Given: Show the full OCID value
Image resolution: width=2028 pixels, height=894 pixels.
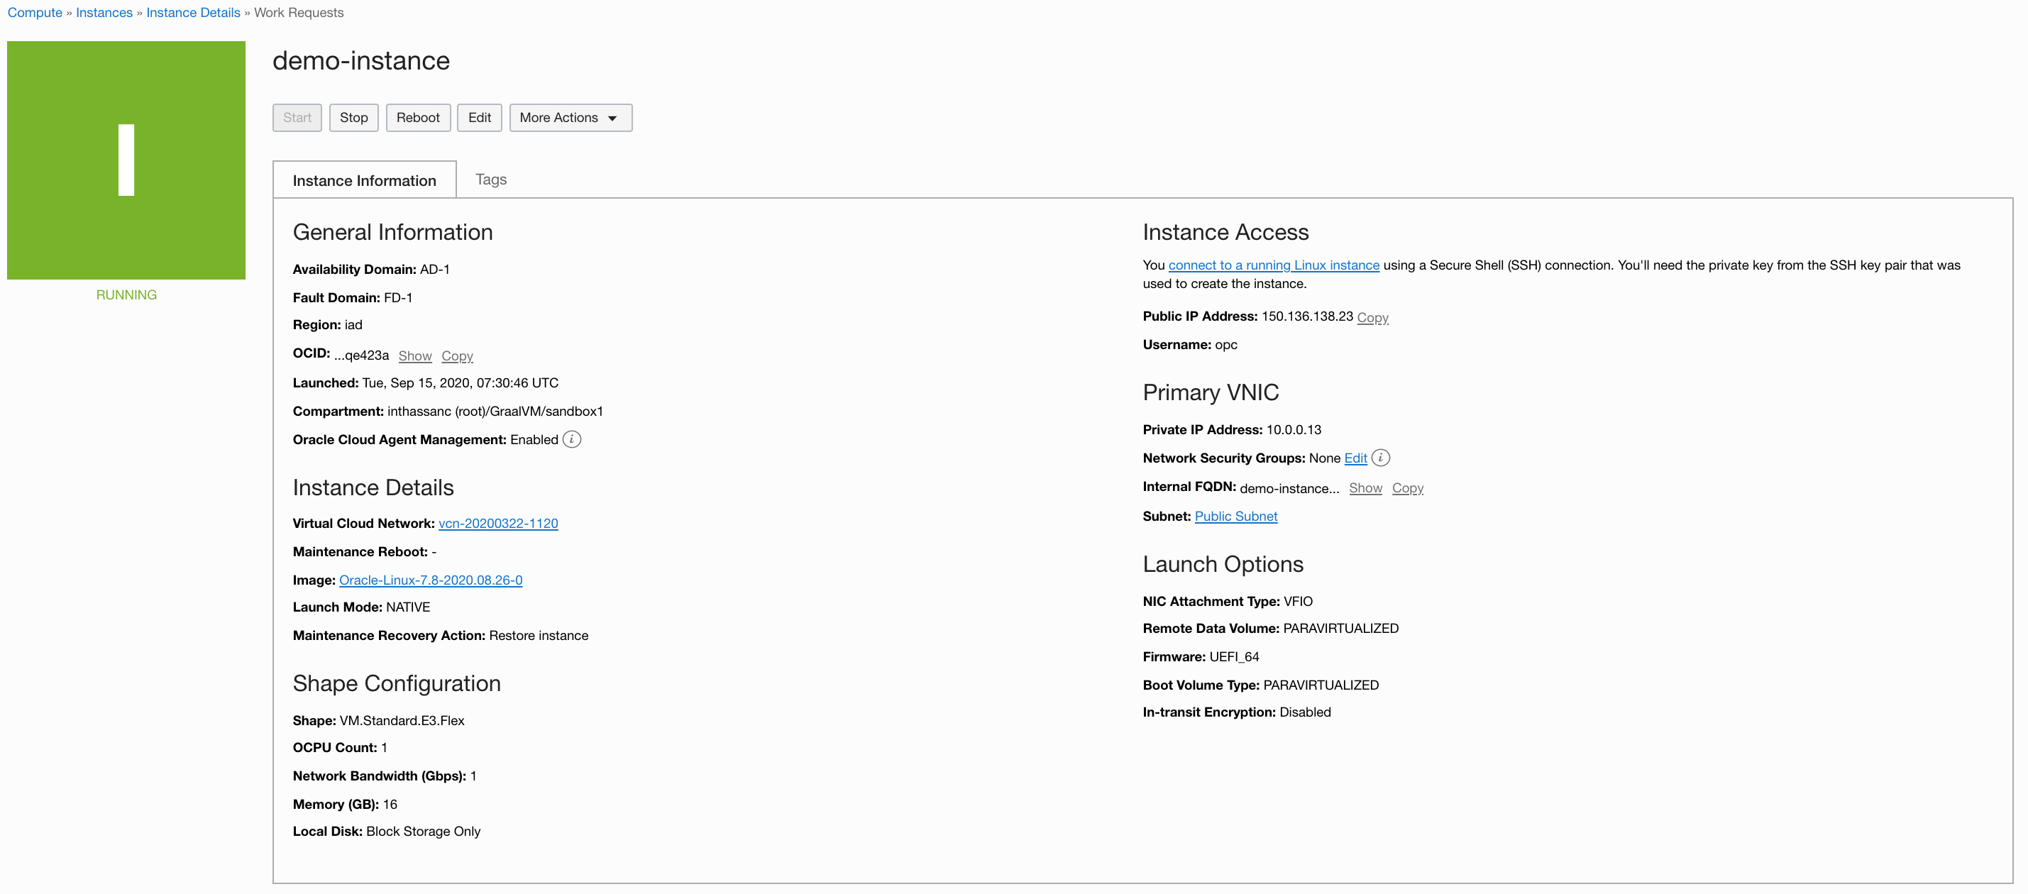Looking at the screenshot, I should point(414,355).
